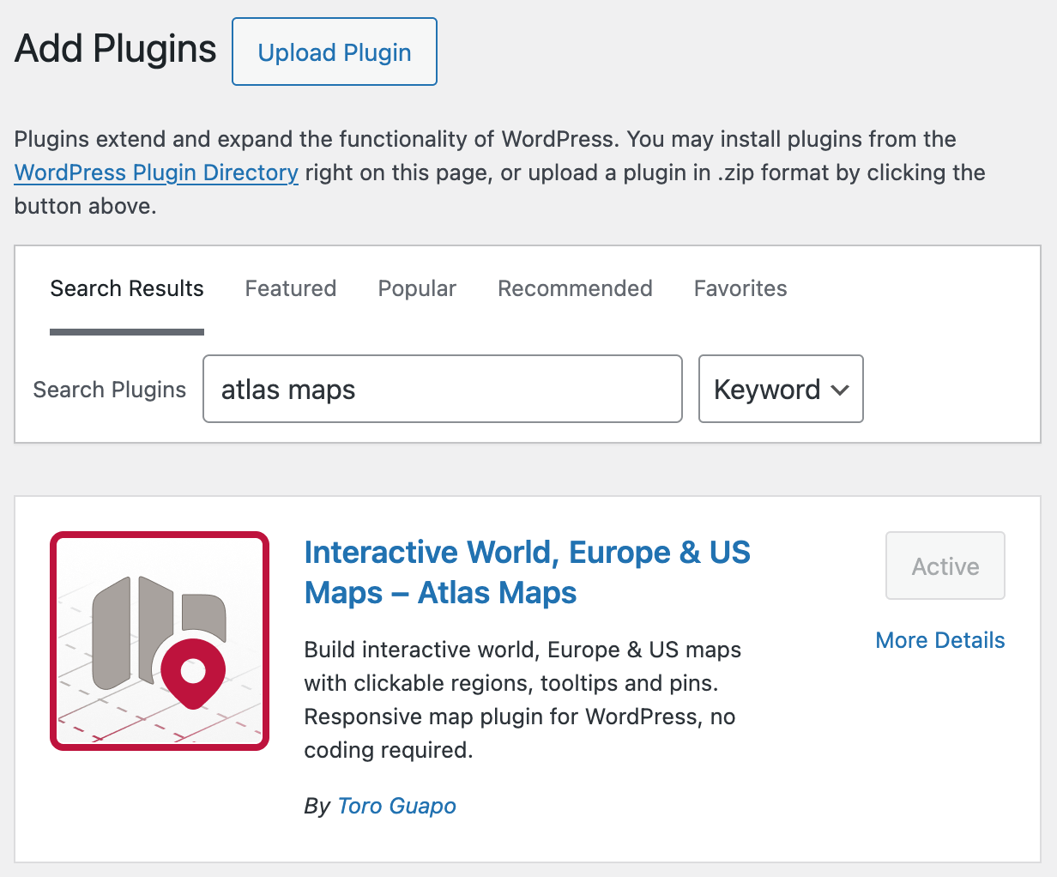
Task: Click the disabled Active button
Action: [x=945, y=566]
